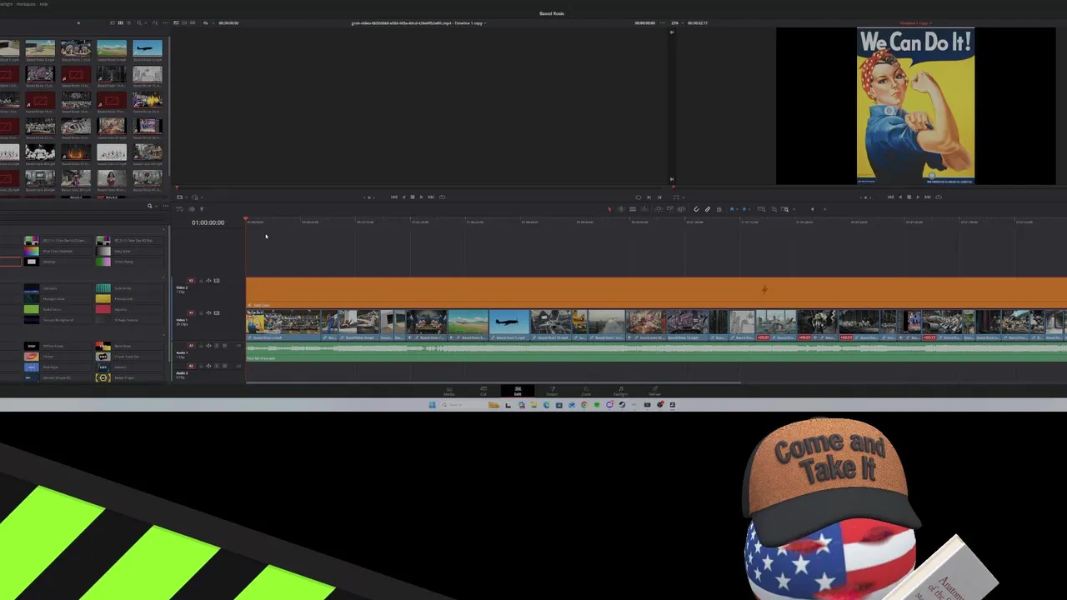
Task: Click the timeline horizontal scrollbar
Action: [493, 383]
